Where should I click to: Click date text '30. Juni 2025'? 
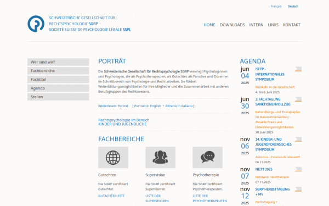point(264,132)
